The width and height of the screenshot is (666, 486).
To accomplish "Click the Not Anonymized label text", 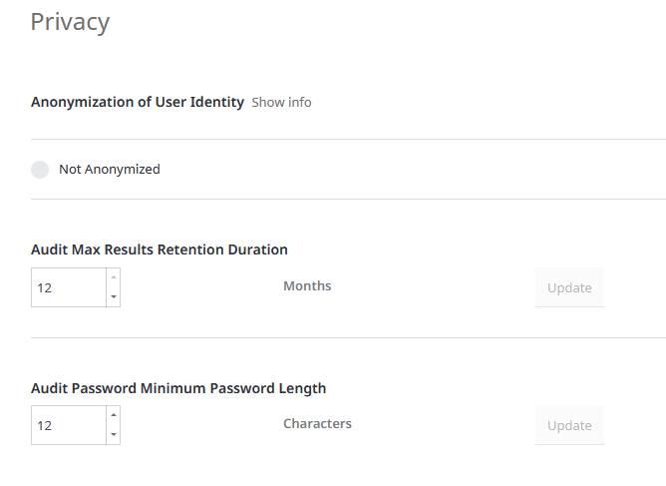I will [x=109, y=170].
